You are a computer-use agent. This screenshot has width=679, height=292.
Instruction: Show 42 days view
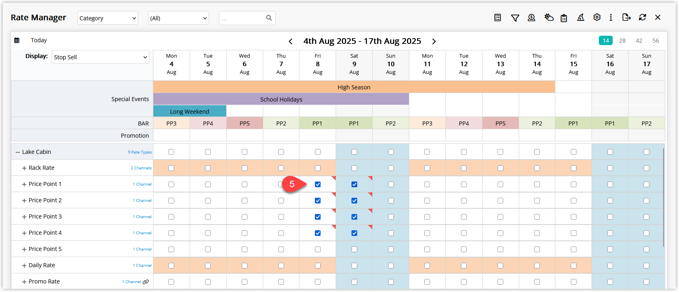tap(639, 41)
